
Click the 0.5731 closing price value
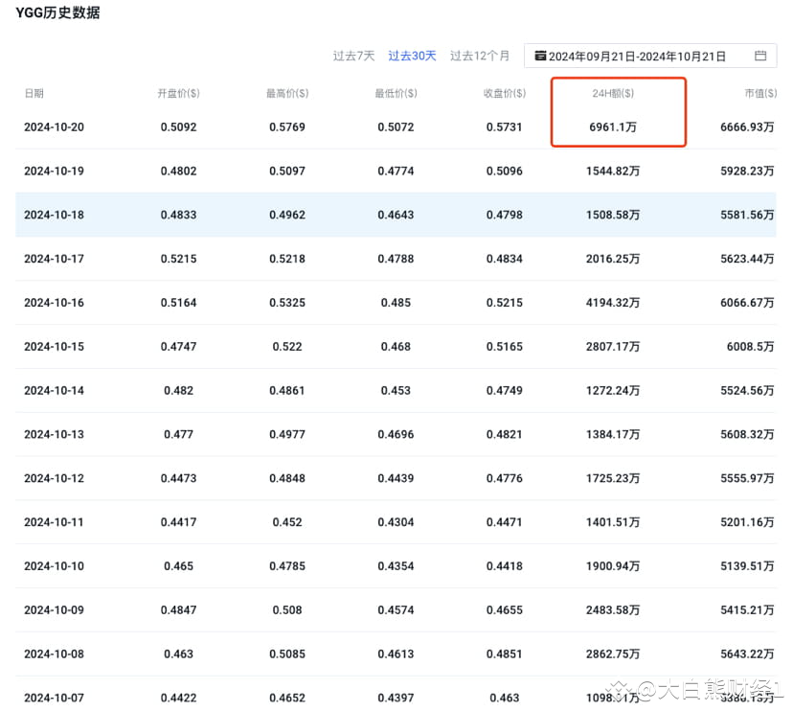504,127
